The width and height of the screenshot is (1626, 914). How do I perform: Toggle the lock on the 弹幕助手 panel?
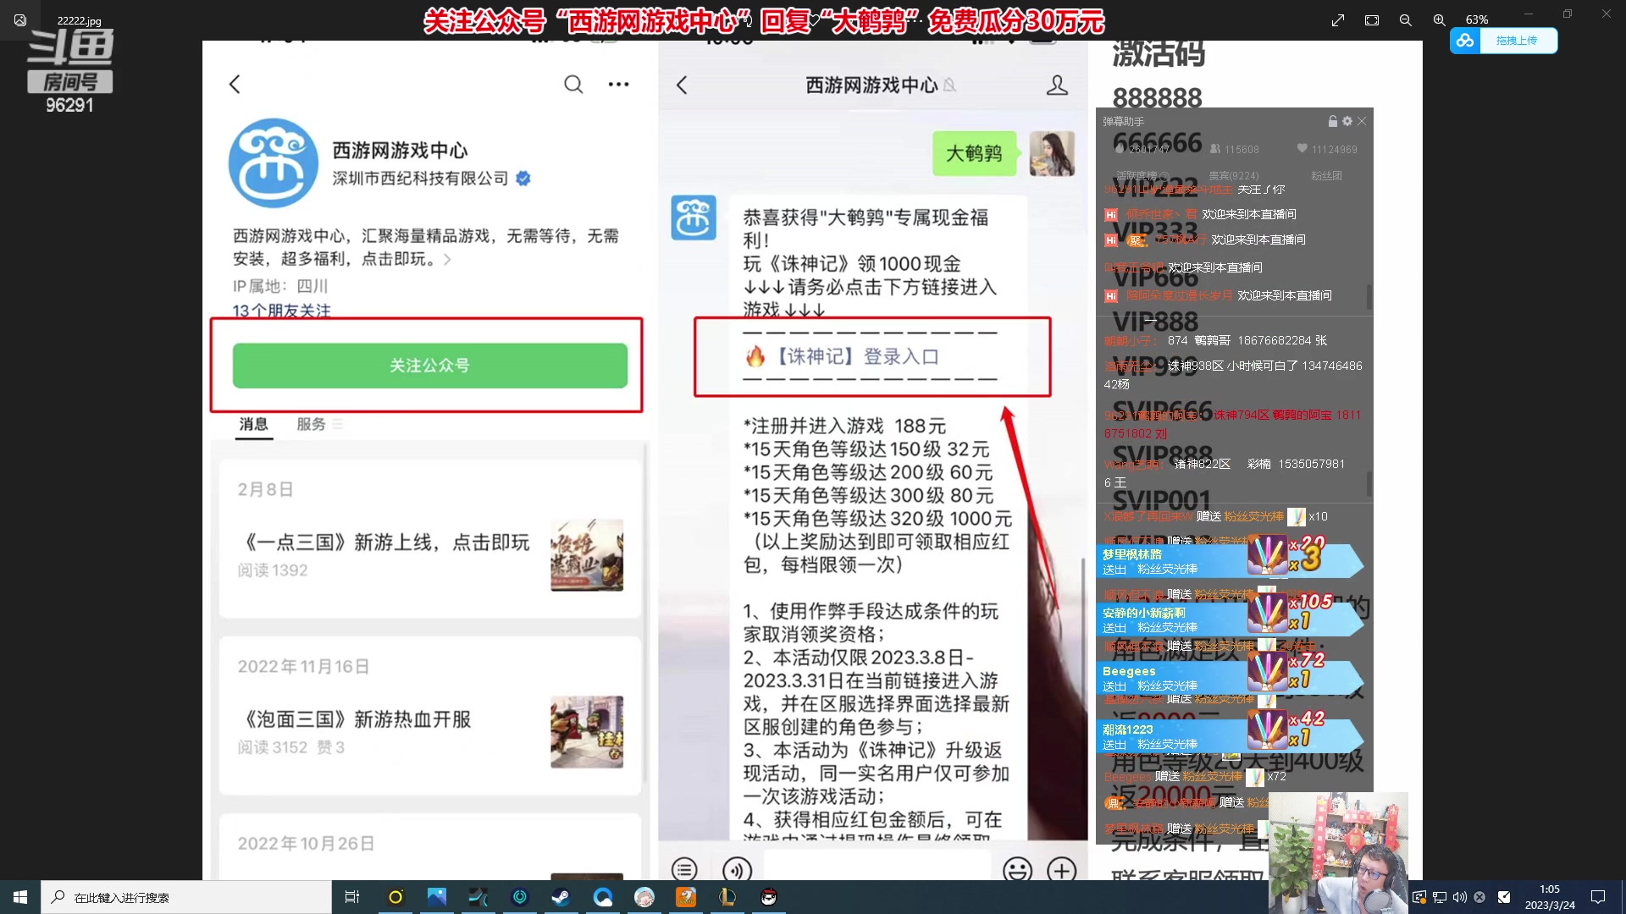[1333, 121]
